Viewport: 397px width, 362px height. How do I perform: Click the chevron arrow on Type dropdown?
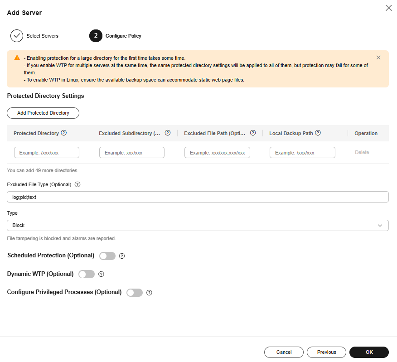[380, 225]
